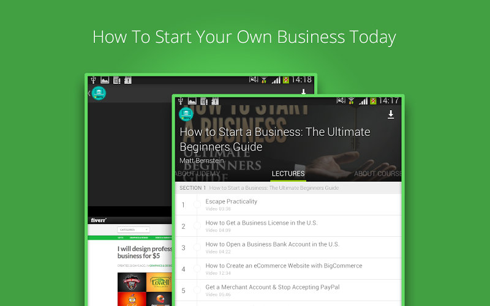Screen dimensions: 490x306
Task: Tap the battery icon in the back window
Action: pos(286,80)
